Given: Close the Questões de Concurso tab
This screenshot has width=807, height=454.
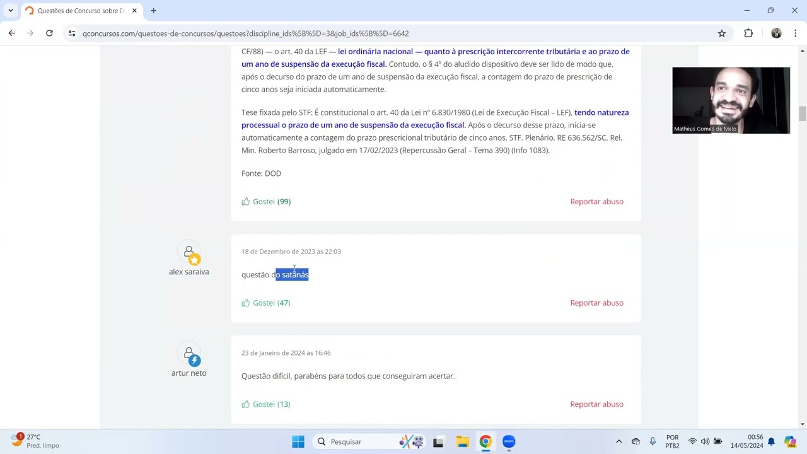Looking at the screenshot, I should click(x=134, y=11).
